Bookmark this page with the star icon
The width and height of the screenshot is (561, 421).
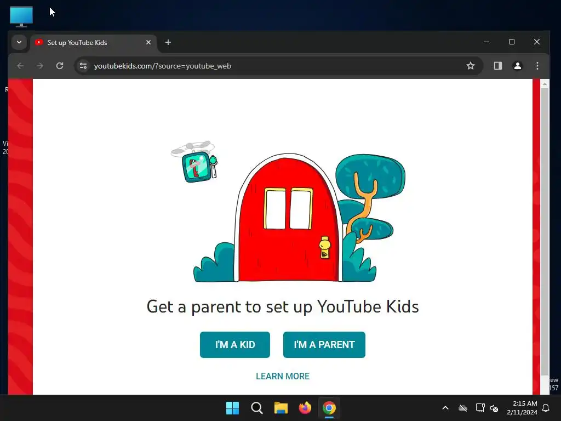471,66
